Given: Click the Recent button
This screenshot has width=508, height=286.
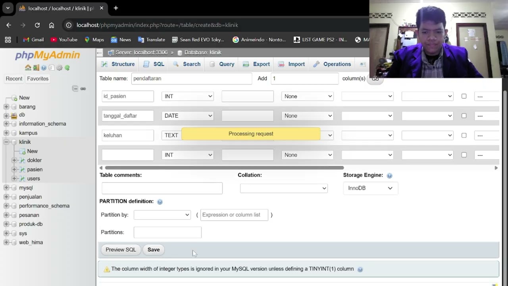Looking at the screenshot, I should 14,79.
